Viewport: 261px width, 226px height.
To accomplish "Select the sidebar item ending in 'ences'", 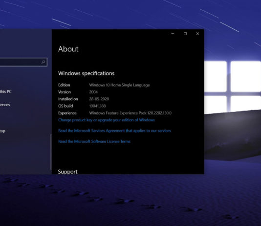I will click(x=5, y=105).
